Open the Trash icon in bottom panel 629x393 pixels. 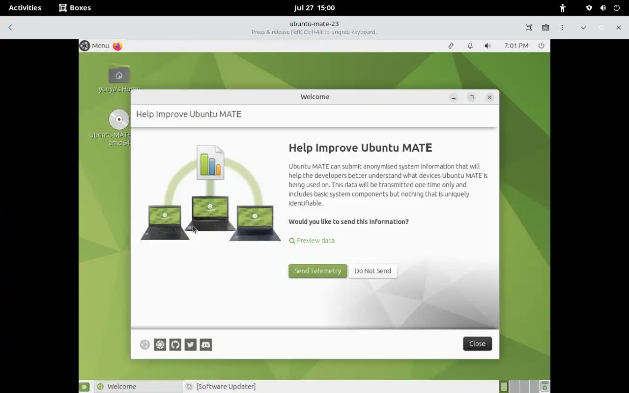coord(544,387)
